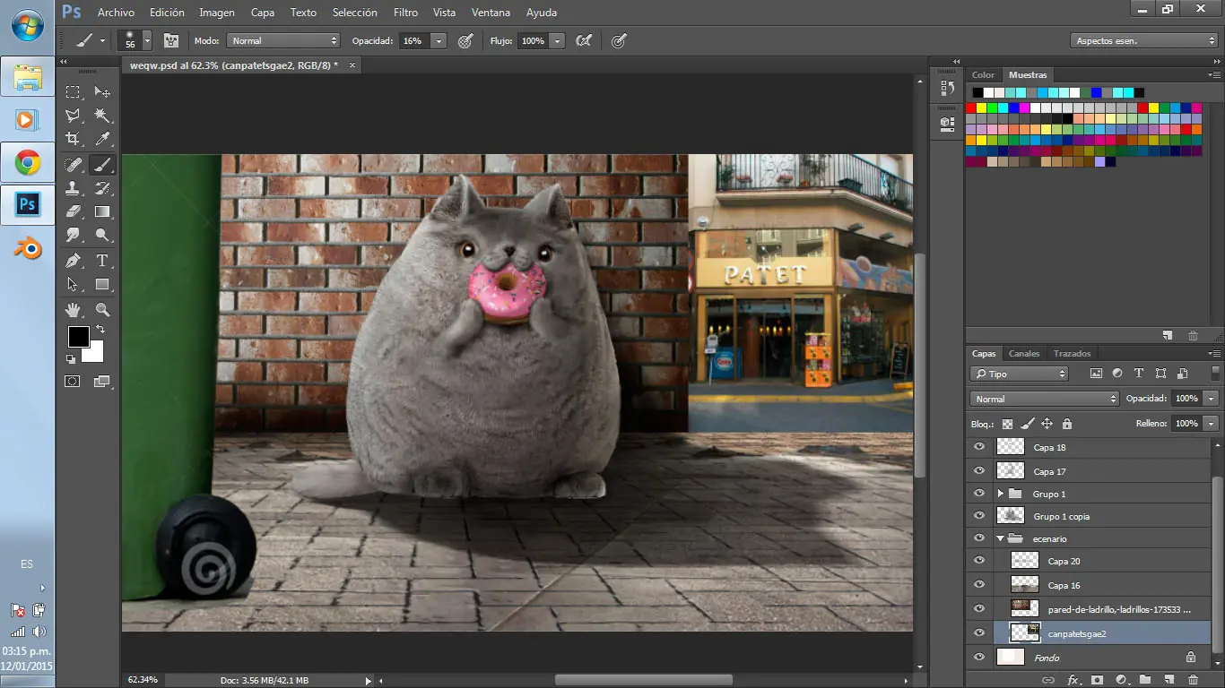This screenshot has height=688, width=1225.
Task: Add a layer mask to the layer
Action: coord(1097,681)
